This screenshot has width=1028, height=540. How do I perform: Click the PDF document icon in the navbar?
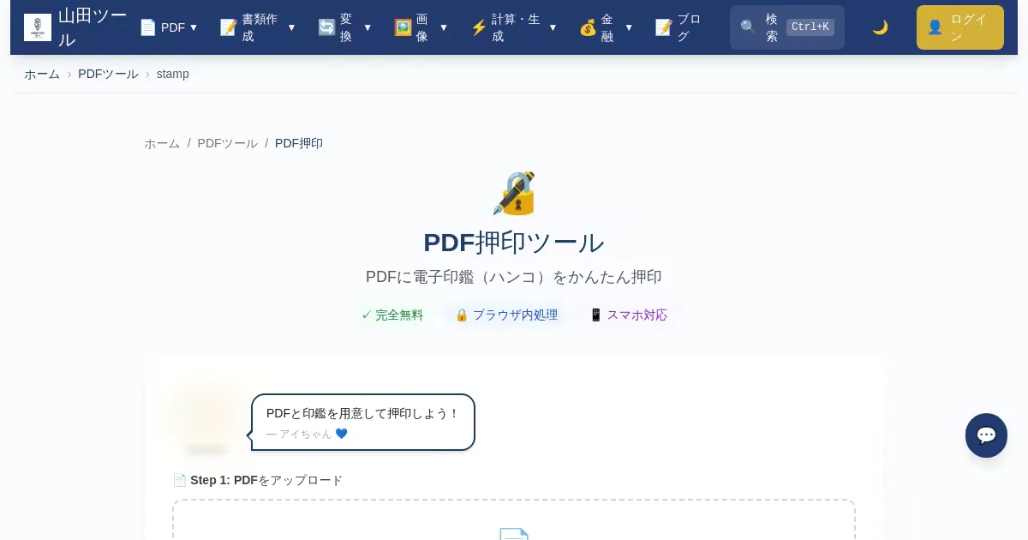(148, 27)
